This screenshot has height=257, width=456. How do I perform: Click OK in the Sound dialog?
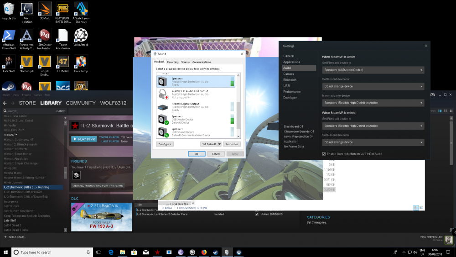[196, 154]
